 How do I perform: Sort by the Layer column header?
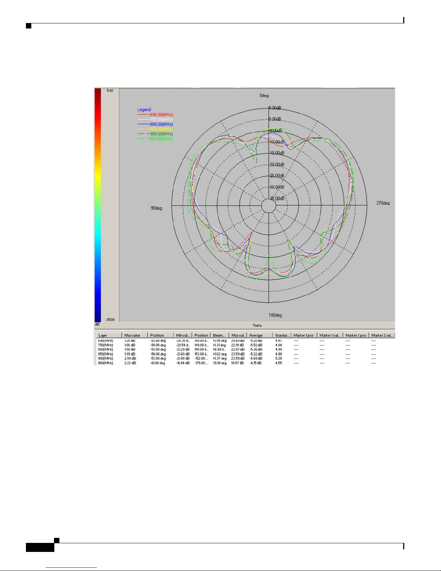pos(108,335)
